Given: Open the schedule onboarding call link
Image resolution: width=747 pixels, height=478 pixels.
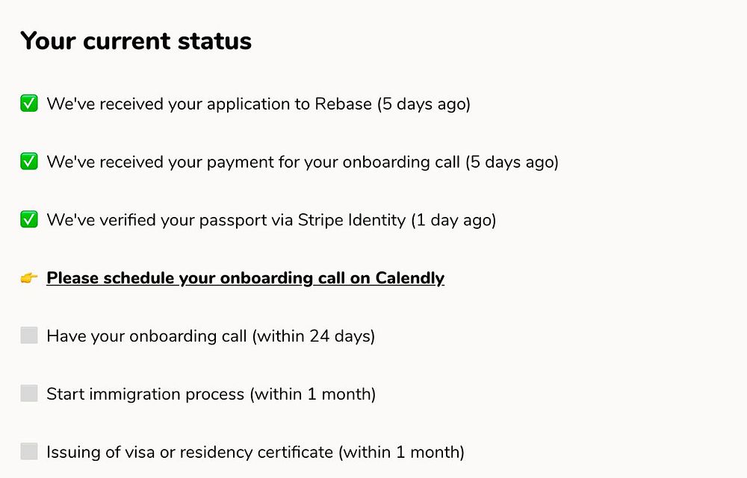Looking at the screenshot, I should pos(245,278).
